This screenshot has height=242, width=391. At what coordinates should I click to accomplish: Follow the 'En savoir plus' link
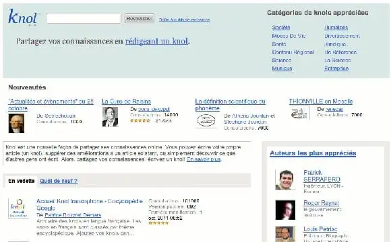click(204, 159)
